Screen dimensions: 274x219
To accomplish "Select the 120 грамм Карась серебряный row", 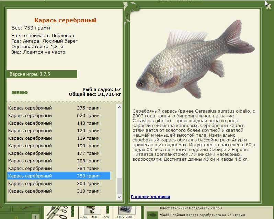I will tap(59, 130).
